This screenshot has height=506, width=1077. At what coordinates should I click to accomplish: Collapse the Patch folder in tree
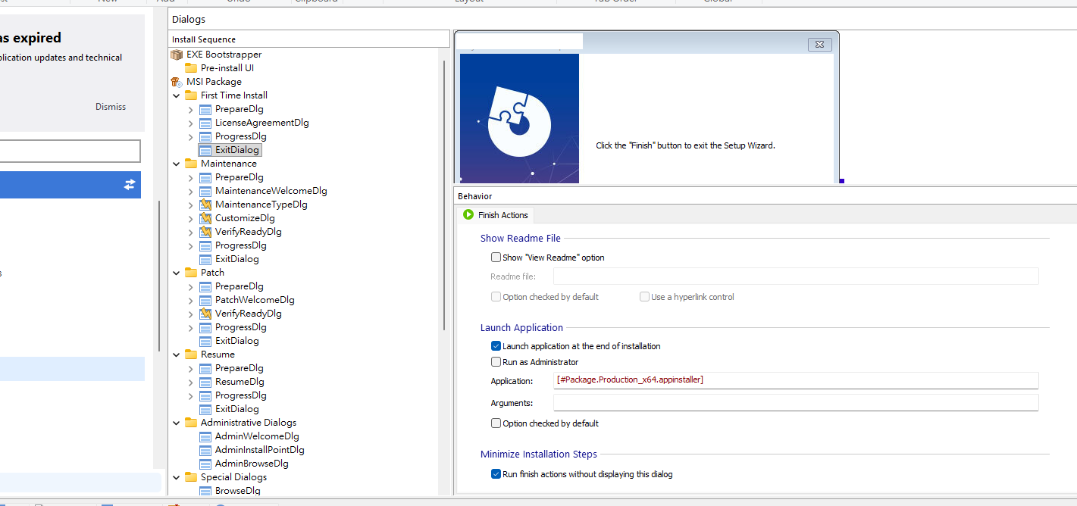click(177, 273)
